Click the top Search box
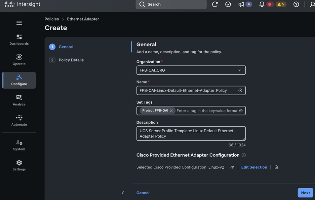This screenshot has width=315, height=200. 171,4
